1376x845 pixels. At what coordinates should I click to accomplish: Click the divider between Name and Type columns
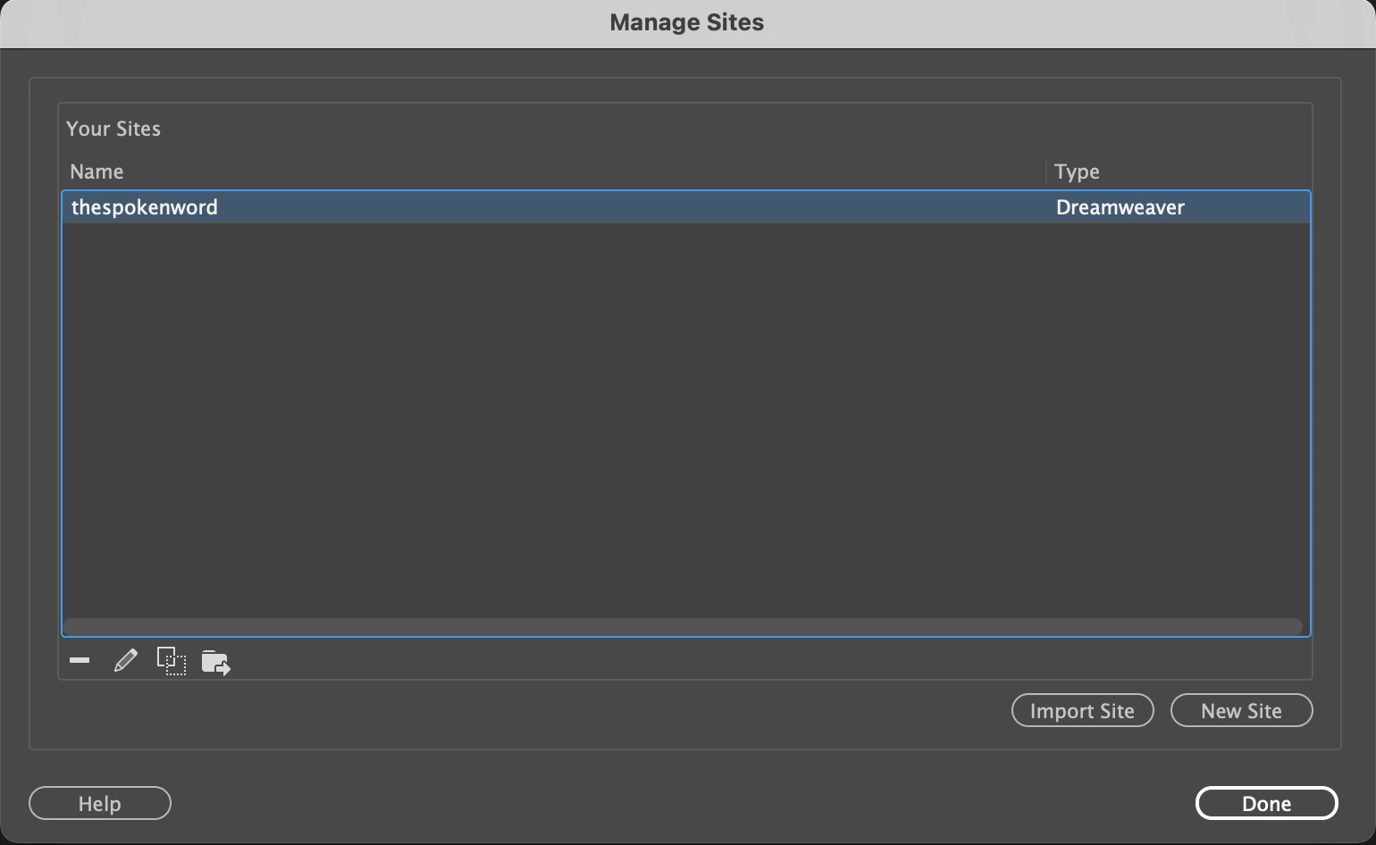(x=1046, y=172)
